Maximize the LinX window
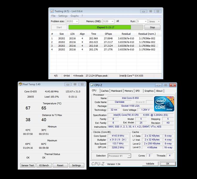197x179 pixels. pos(151,11)
